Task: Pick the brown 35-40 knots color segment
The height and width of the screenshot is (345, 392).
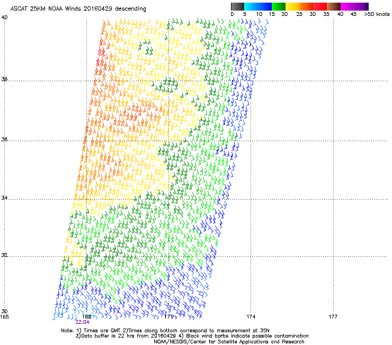Action: (x=334, y=6)
